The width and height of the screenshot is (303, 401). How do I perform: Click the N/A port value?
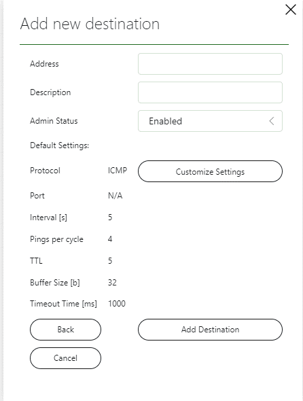click(x=115, y=196)
